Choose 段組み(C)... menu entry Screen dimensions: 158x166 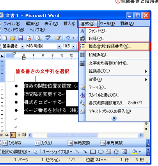(x=114, y=55)
